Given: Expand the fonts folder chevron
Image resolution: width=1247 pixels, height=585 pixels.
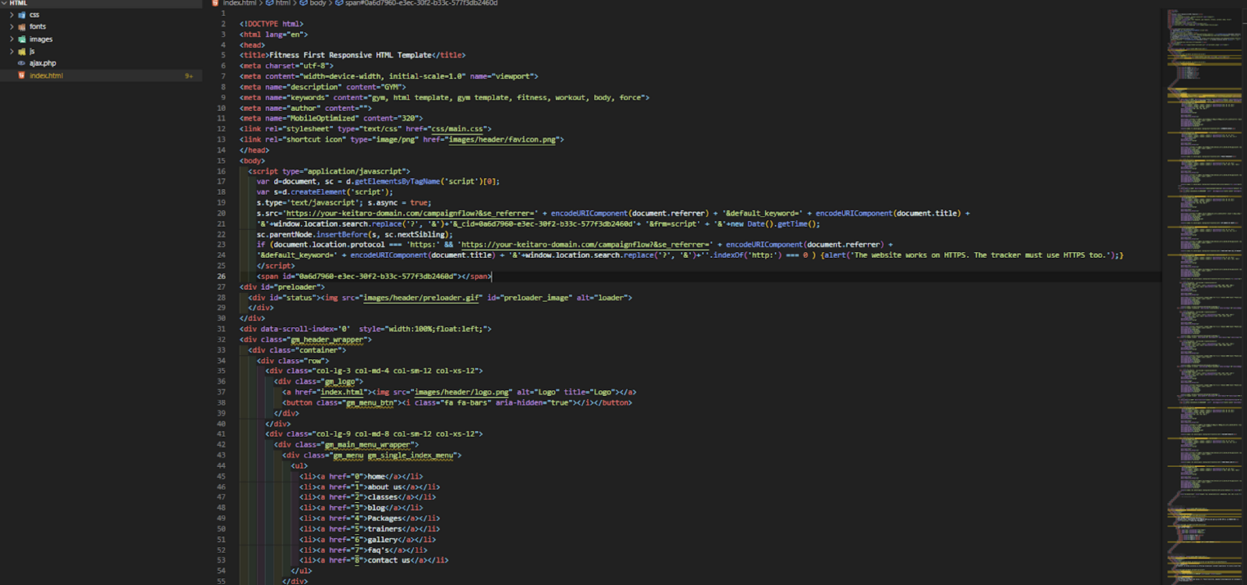Looking at the screenshot, I should [11, 27].
